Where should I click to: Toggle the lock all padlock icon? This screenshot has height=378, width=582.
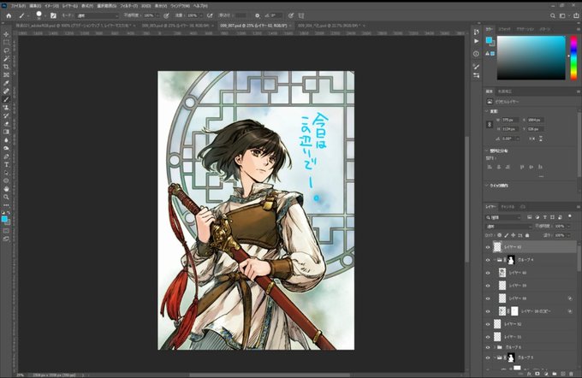click(x=527, y=235)
